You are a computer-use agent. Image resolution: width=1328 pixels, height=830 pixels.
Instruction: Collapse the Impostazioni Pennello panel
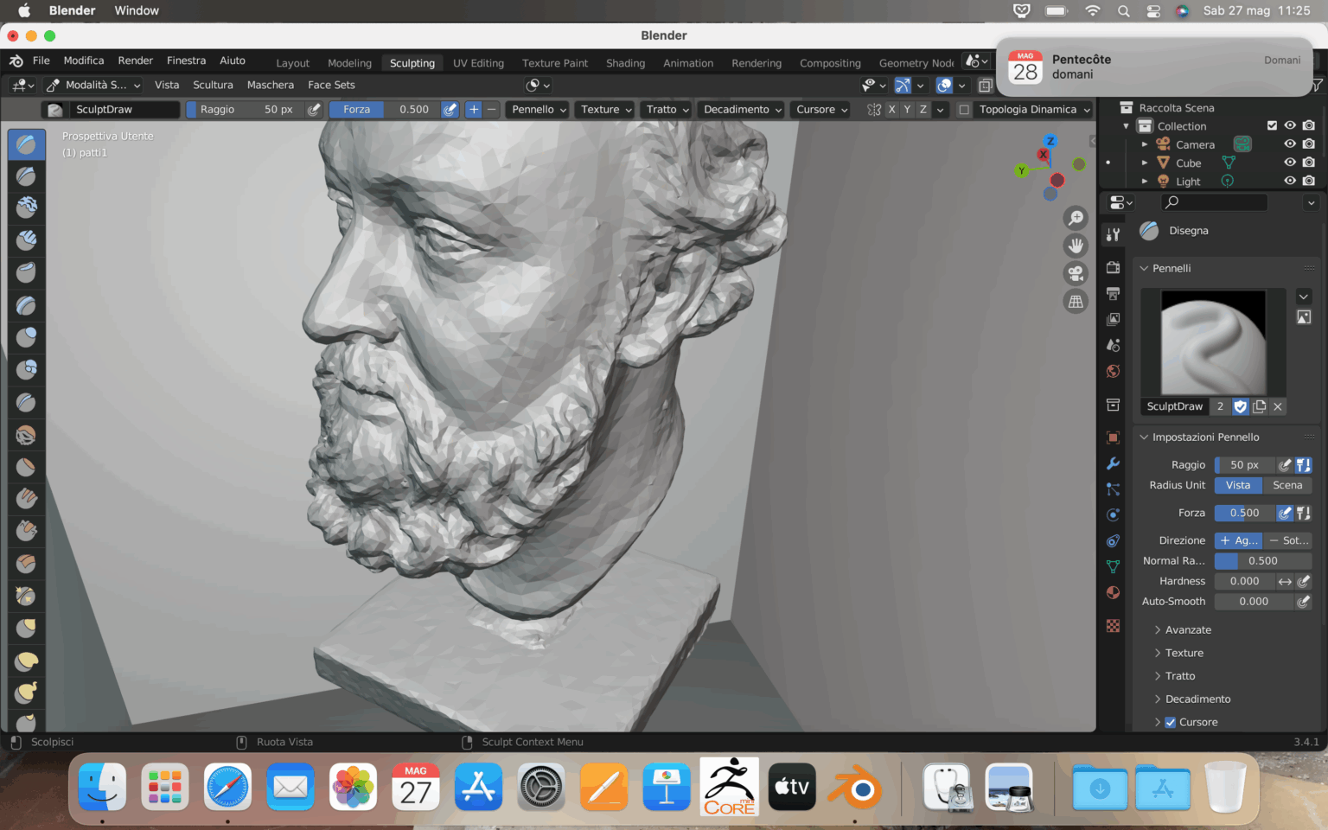coord(1204,437)
